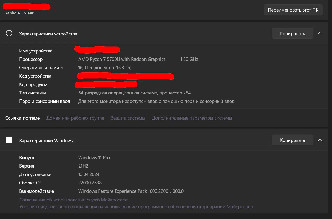Collapse the Характеристики устройства section chevron
Viewport: 332px width, 219px height.
click(x=320, y=33)
